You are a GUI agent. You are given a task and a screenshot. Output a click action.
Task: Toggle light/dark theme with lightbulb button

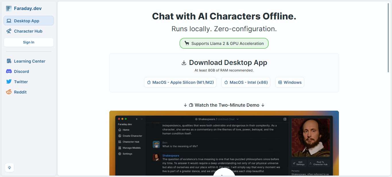coord(9,168)
